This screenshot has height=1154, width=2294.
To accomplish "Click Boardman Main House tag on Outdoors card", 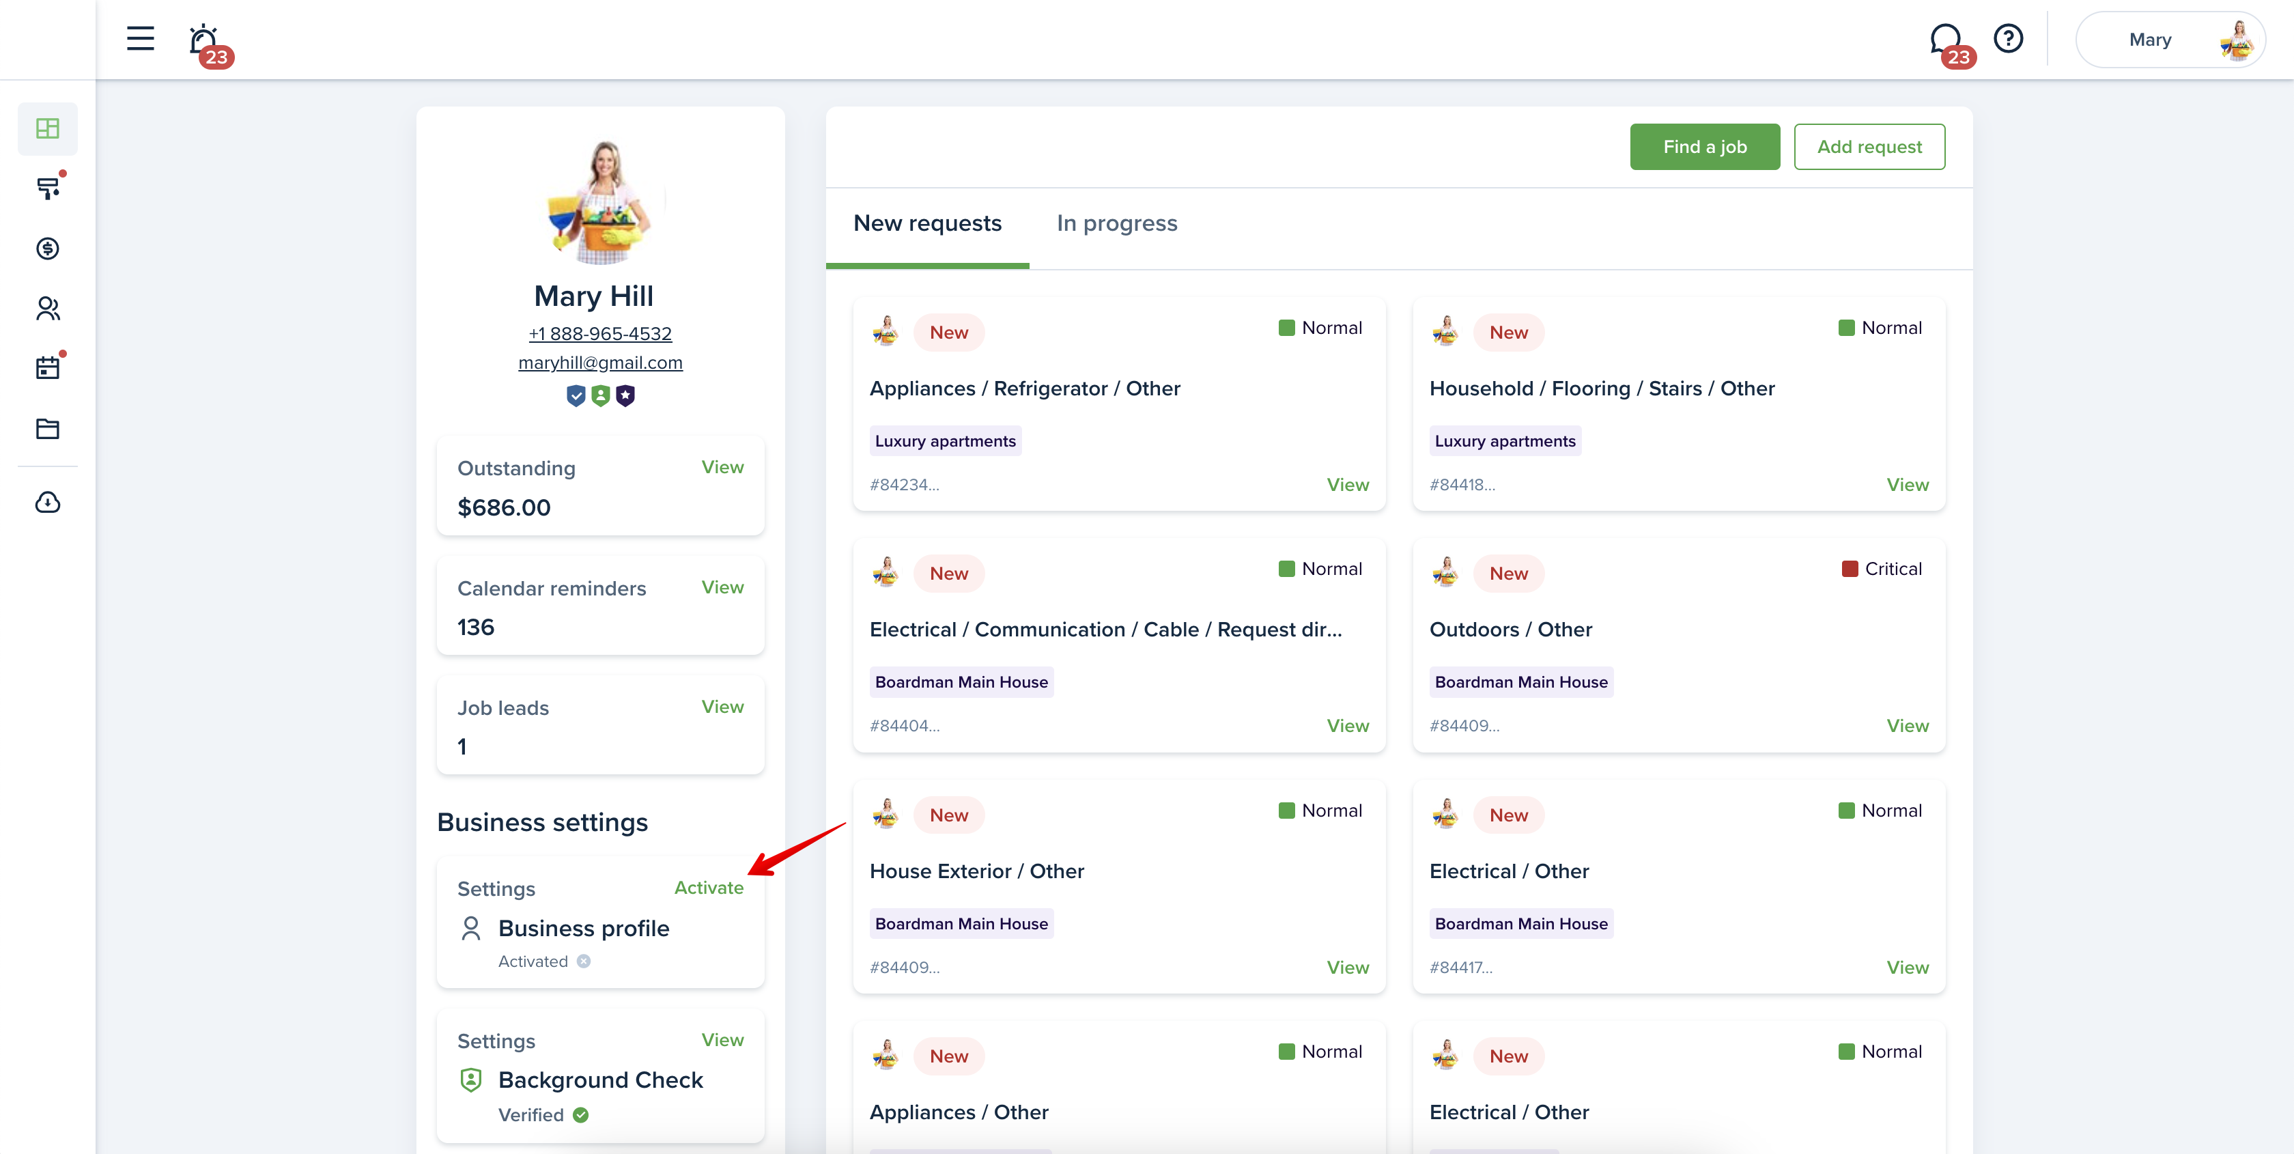I will coord(1521,682).
